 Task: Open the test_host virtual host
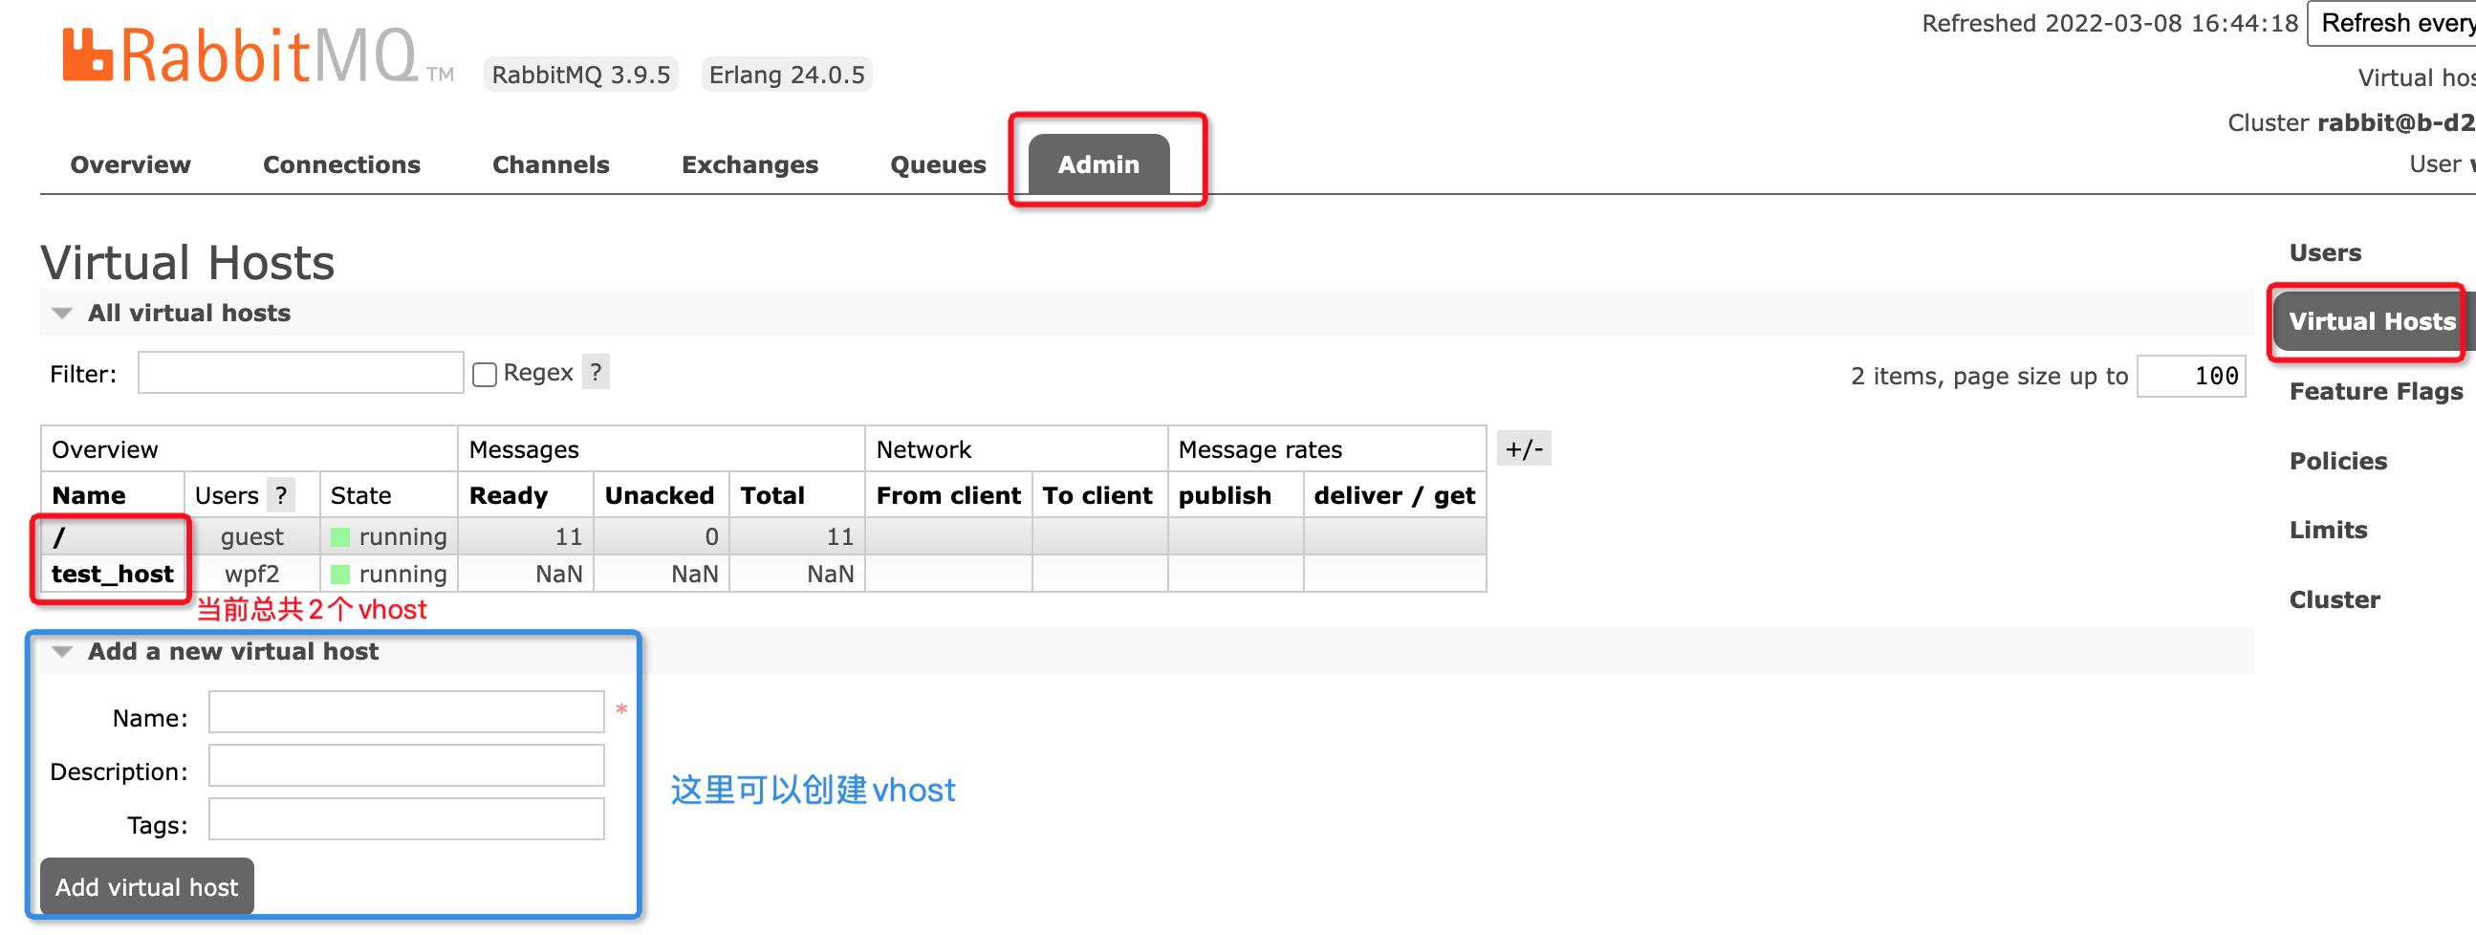[x=114, y=574]
